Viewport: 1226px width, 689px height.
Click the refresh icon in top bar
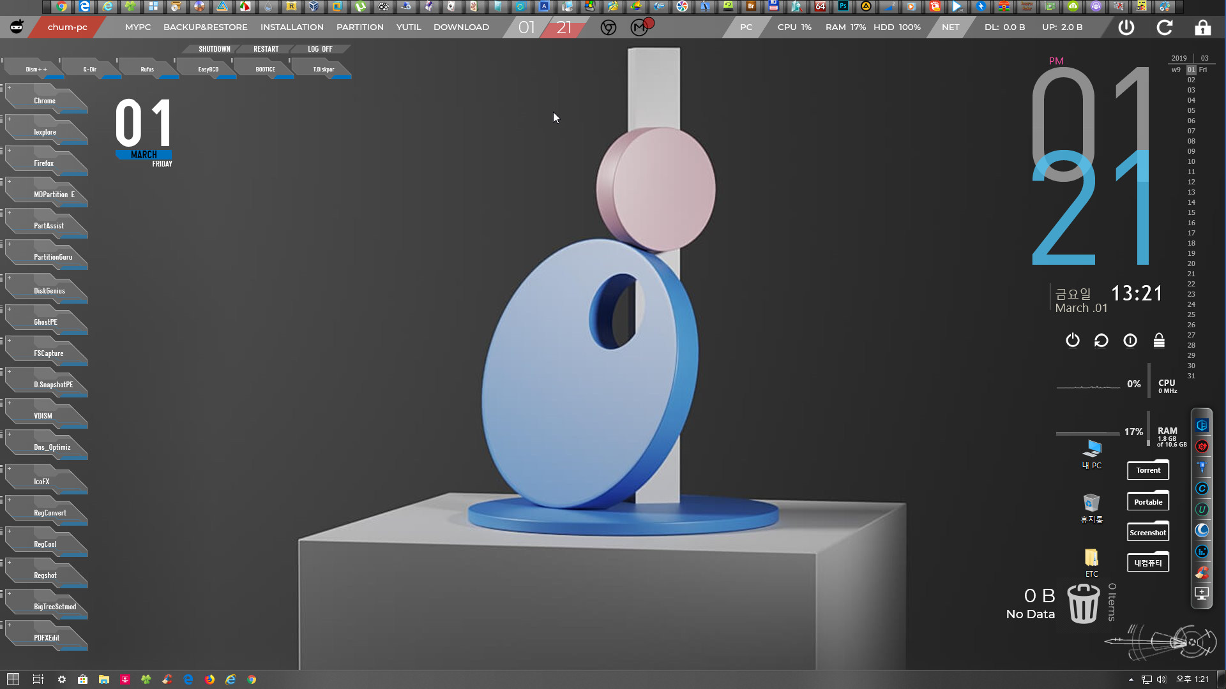pos(1165,27)
